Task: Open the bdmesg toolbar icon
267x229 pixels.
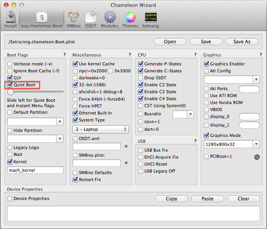Action: click(x=151, y=19)
